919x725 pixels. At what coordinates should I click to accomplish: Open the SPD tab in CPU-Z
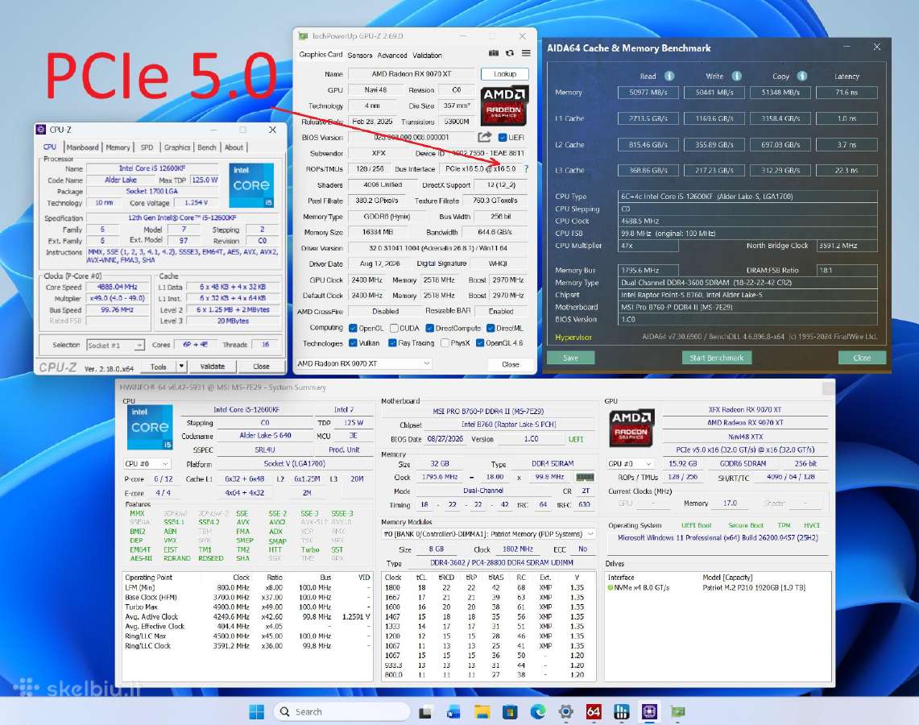(x=147, y=147)
